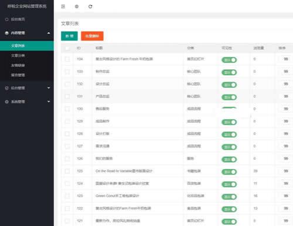Click the ID cell 129
Viewport: 293px width, 226px height.
point(80,122)
